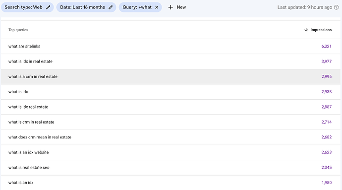Select the Top queries column header
The height and width of the screenshot is (190, 342).
18,30
